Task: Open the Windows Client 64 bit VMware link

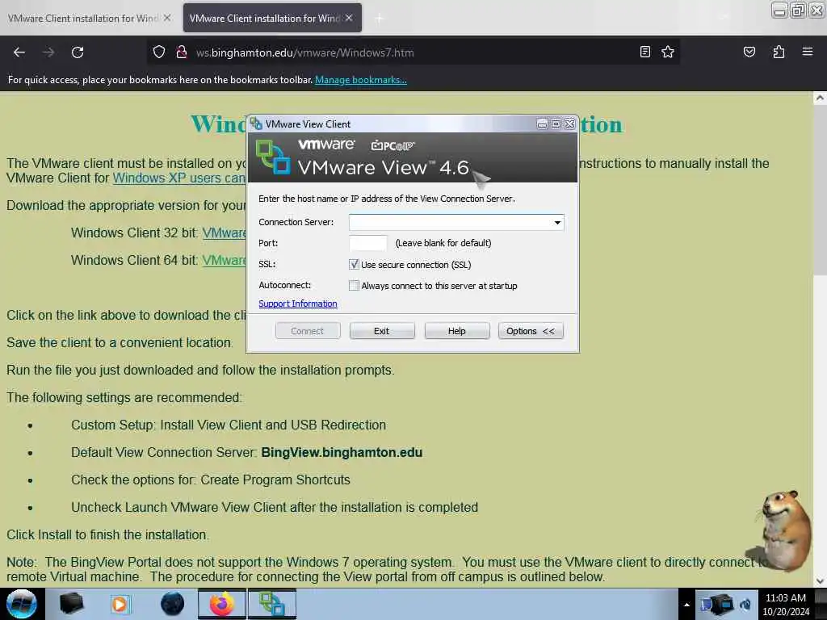Action: [225, 261]
